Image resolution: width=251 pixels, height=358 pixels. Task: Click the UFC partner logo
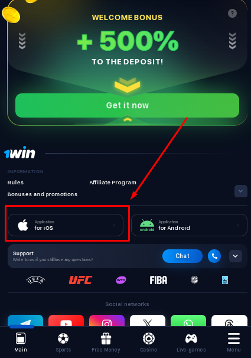80,280
